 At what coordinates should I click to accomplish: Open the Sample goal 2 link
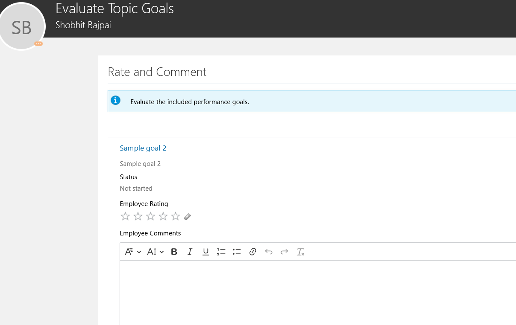(143, 148)
